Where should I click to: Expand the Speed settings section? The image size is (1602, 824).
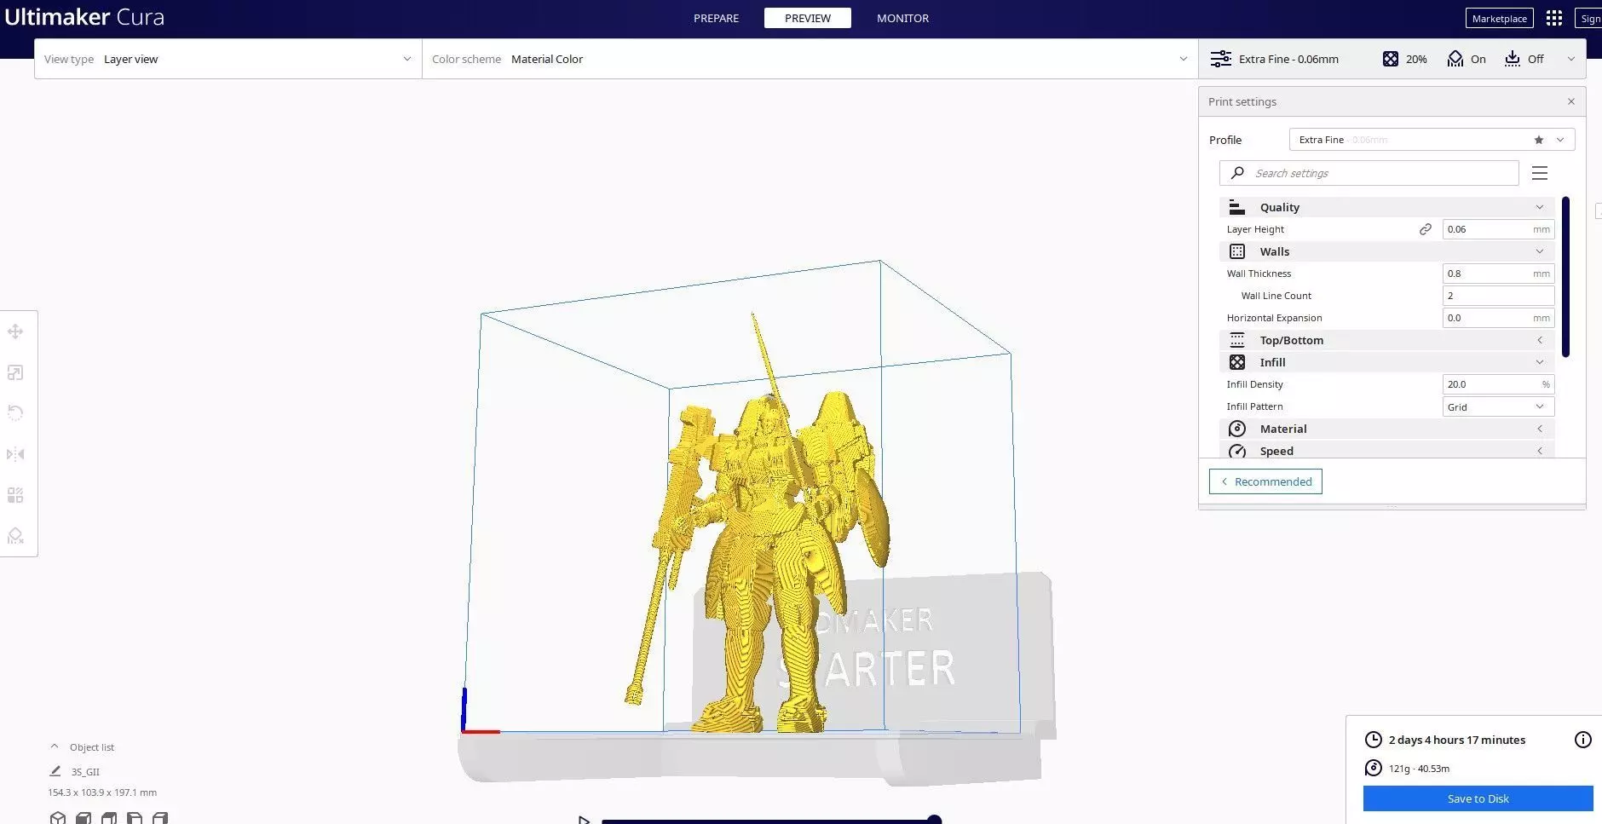[1386, 450]
